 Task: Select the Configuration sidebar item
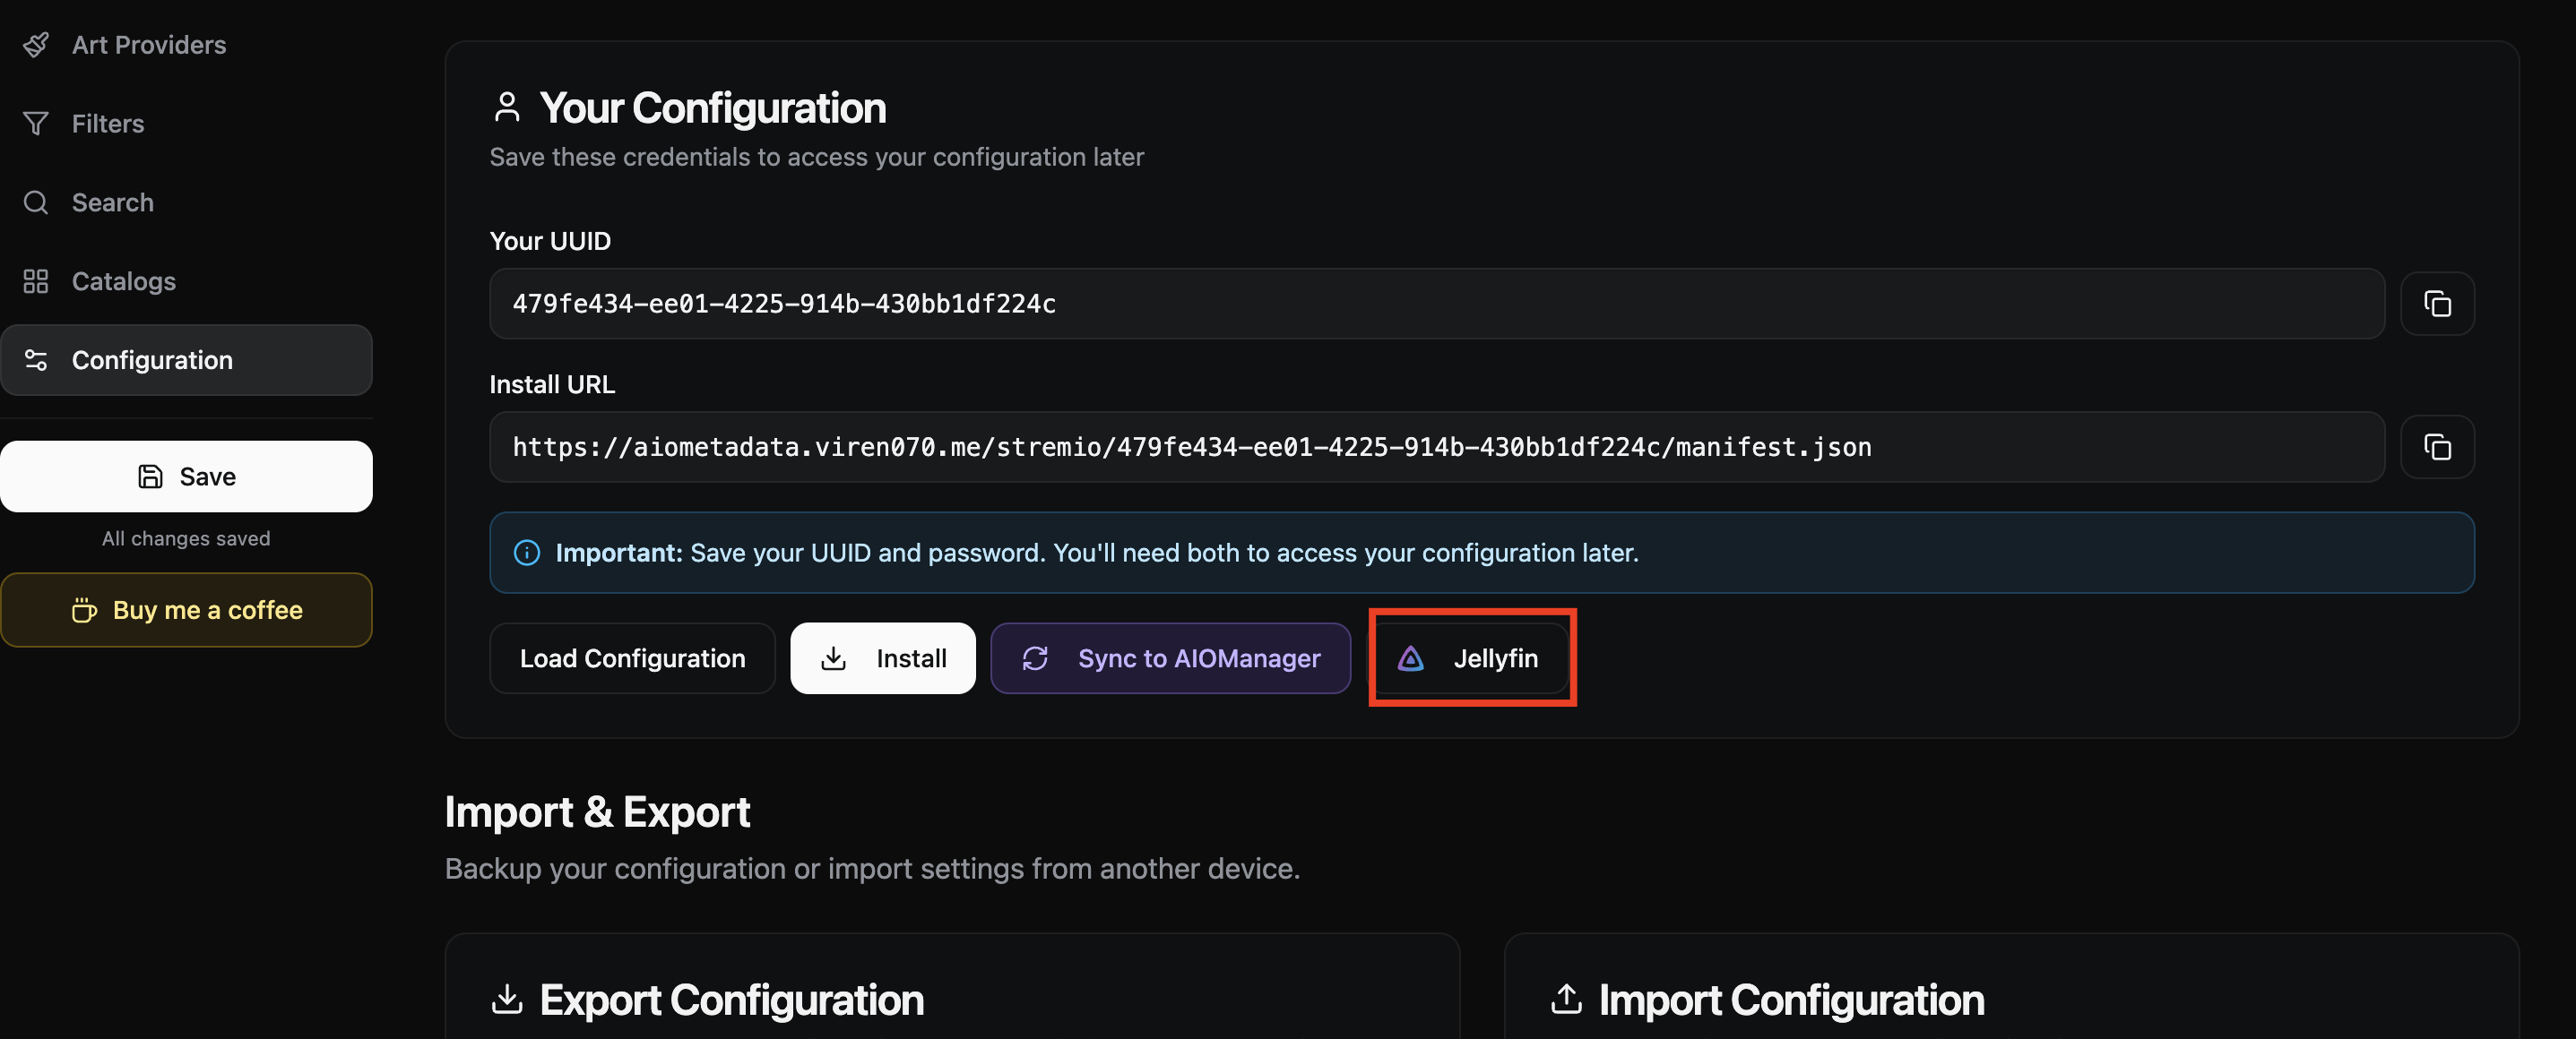(186, 360)
